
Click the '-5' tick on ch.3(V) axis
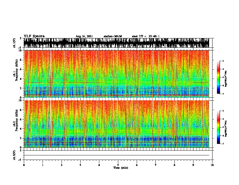point(20,160)
